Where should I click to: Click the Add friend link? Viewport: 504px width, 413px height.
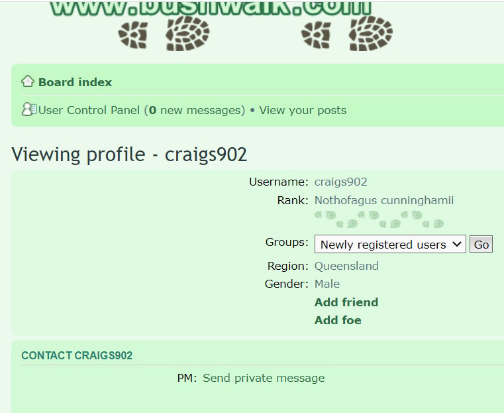pyautogui.click(x=346, y=302)
